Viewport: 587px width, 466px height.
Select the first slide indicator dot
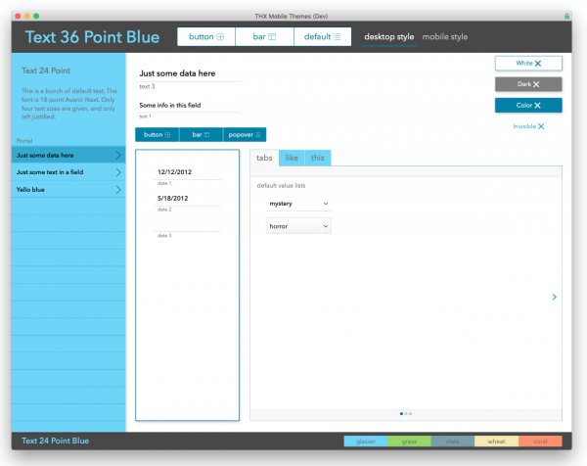tap(401, 414)
